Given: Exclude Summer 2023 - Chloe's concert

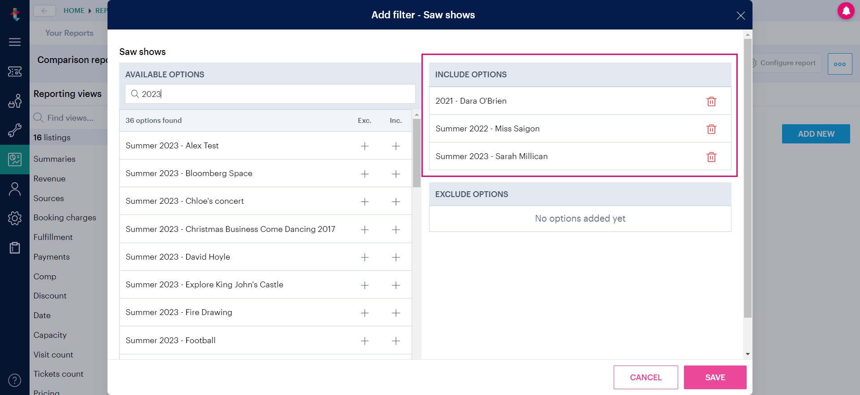Looking at the screenshot, I should (x=365, y=202).
